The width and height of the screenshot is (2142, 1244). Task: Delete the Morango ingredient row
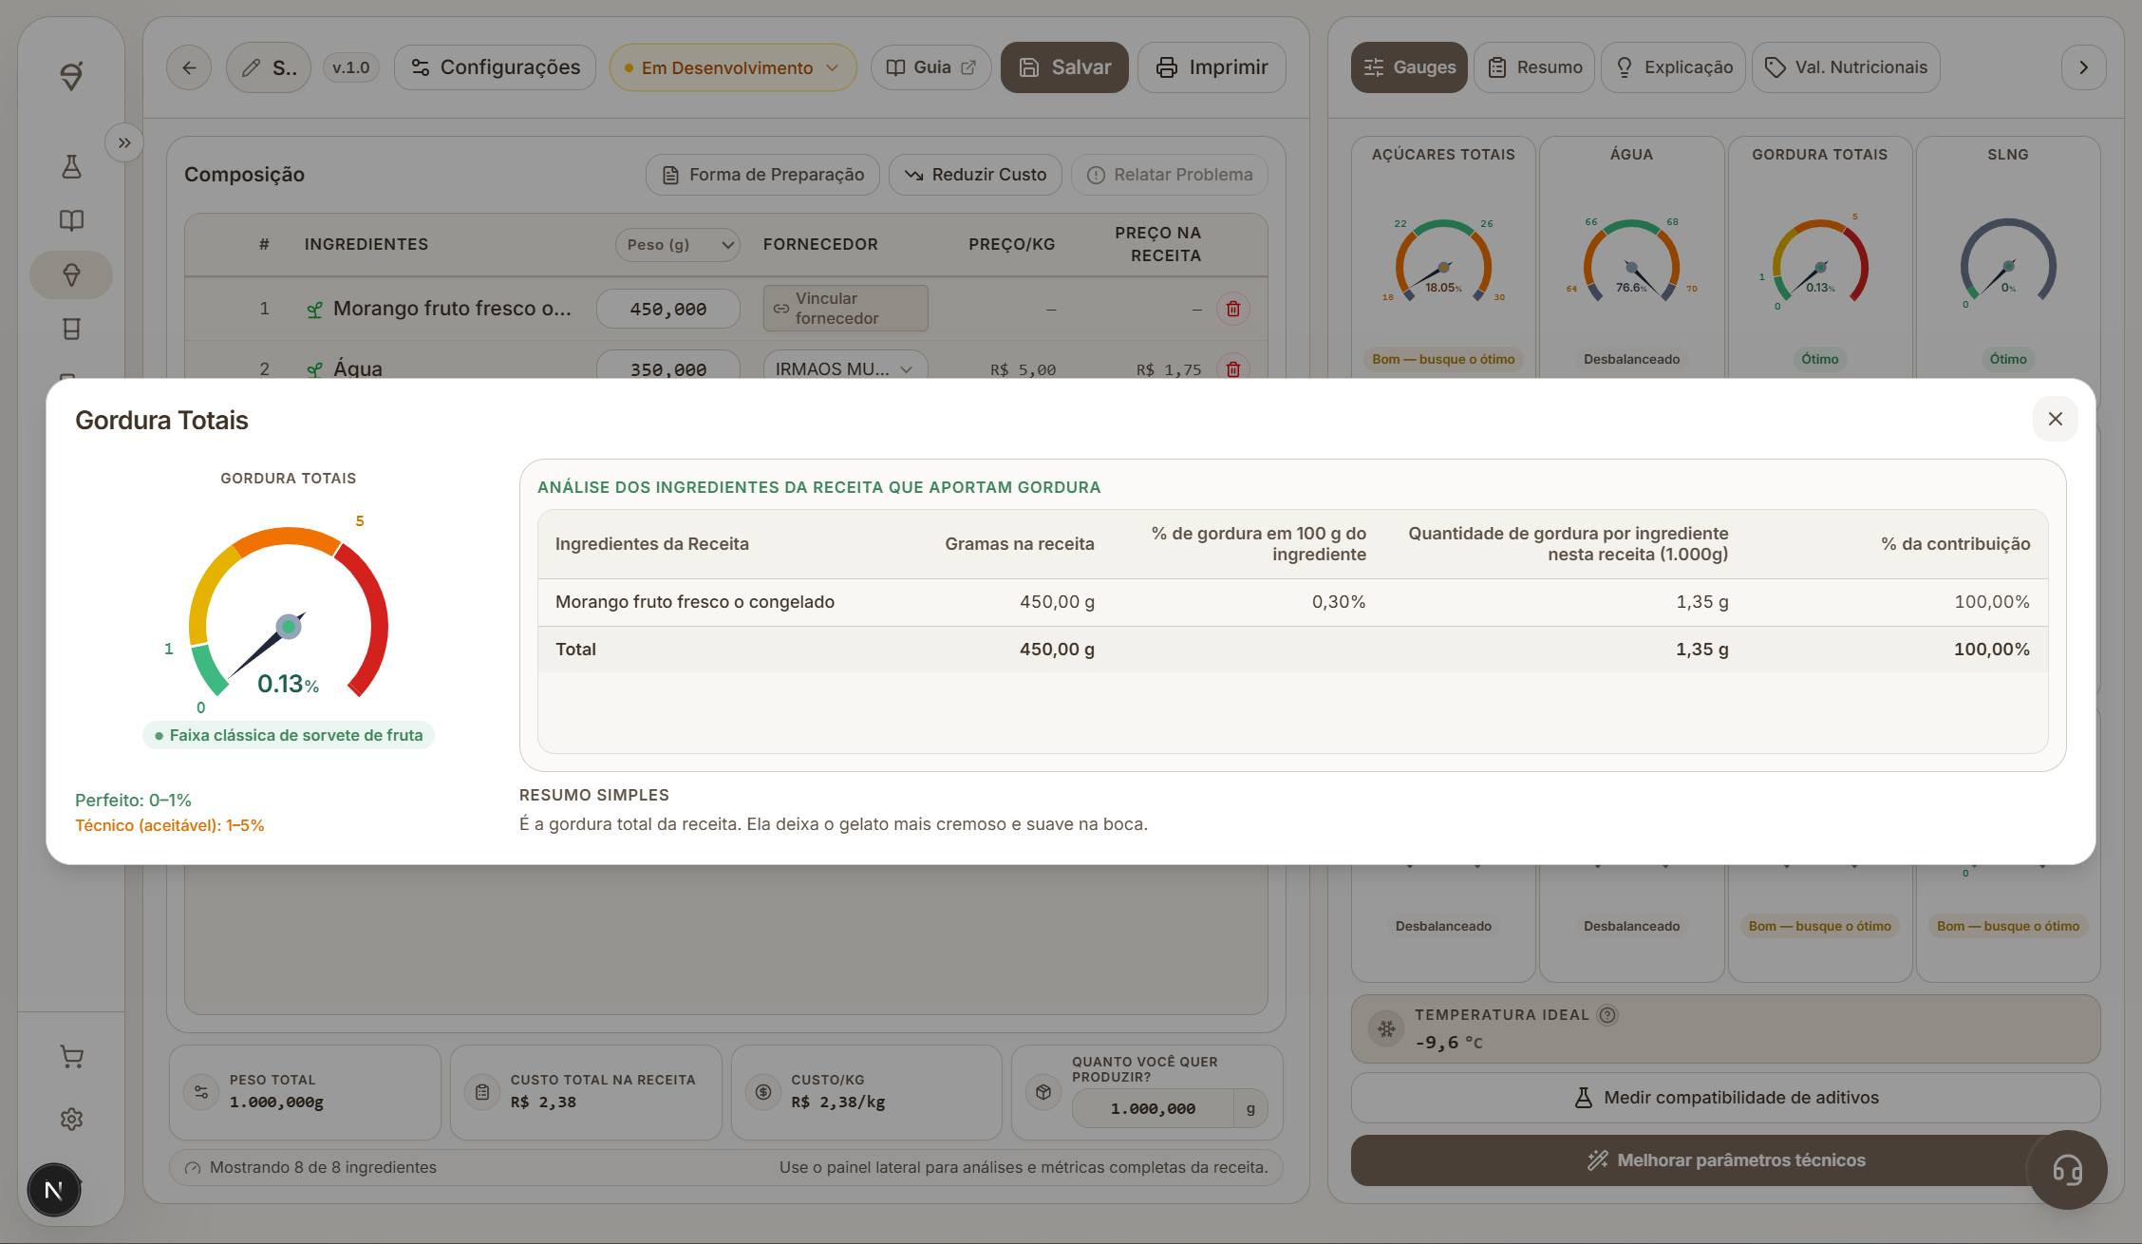point(1233,309)
